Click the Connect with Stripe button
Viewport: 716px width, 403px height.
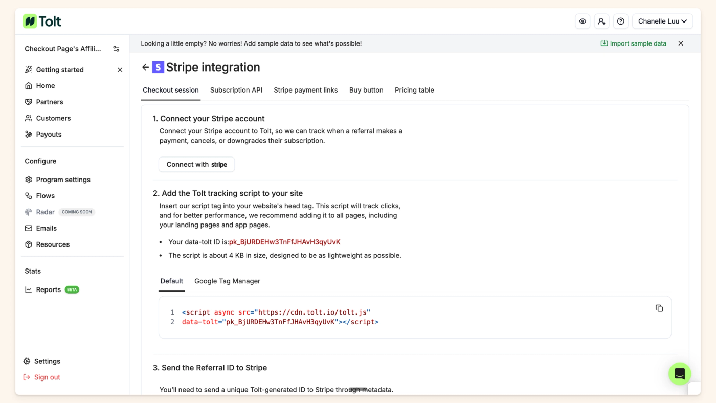(197, 164)
